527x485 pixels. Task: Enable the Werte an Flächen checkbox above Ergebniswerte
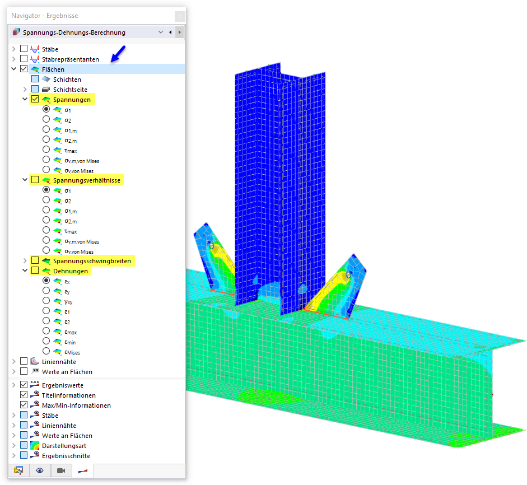tap(24, 371)
